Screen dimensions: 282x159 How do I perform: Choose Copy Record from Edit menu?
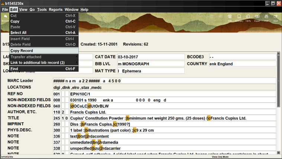pyautogui.click(x=22, y=51)
